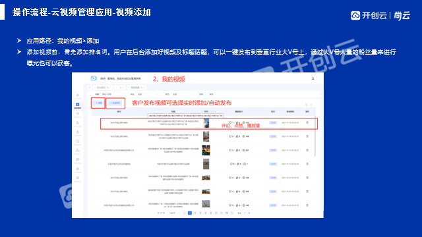Click the blue video app logo
This screenshot has width=422, height=237.
[x=94, y=78]
